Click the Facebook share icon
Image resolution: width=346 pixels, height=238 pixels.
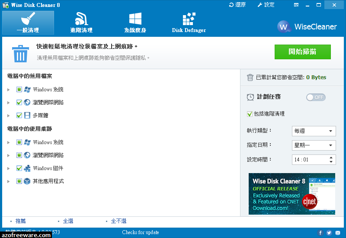(320, 233)
